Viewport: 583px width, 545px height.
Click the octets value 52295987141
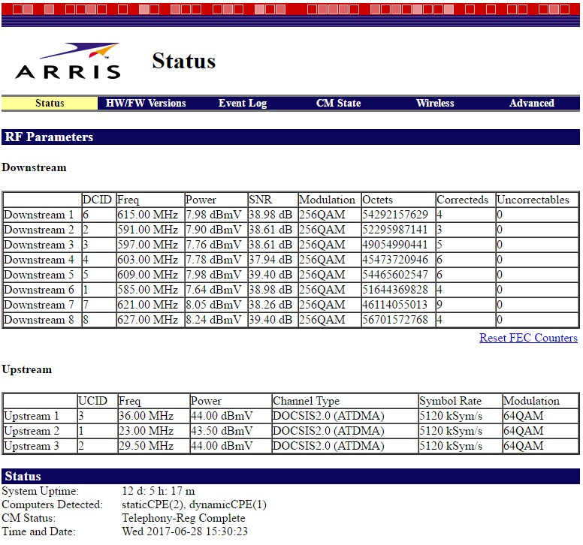point(395,230)
